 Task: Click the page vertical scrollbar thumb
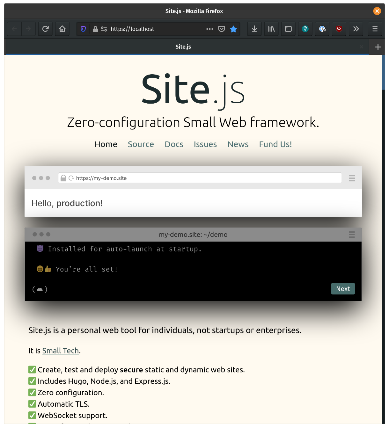point(384,73)
